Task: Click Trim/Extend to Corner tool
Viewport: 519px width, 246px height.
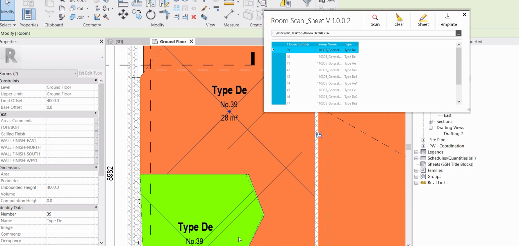Action: coord(165,14)
